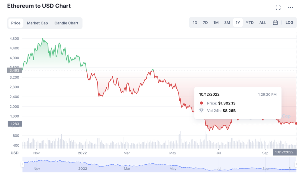
Task: Click the volume icon in tooltip
Action: [x=201, y=111]
